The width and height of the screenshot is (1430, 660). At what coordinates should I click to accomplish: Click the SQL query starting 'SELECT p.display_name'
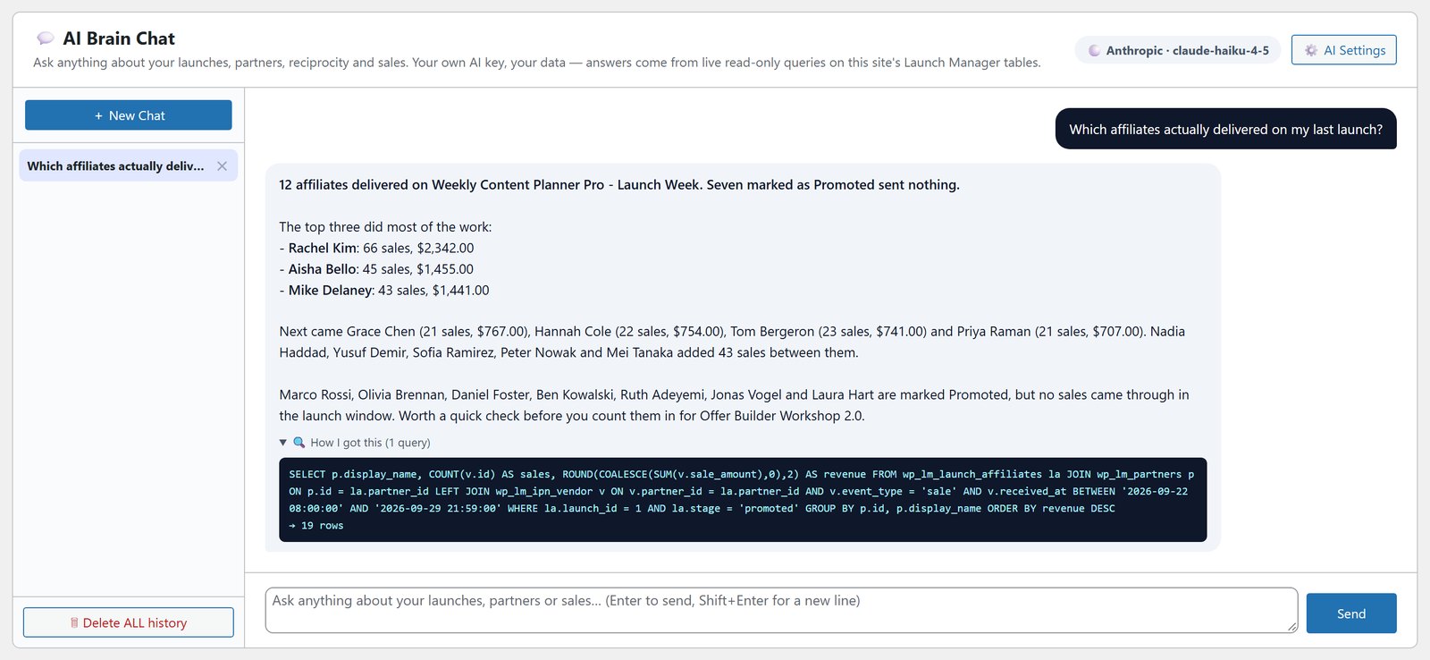point(742,491)
